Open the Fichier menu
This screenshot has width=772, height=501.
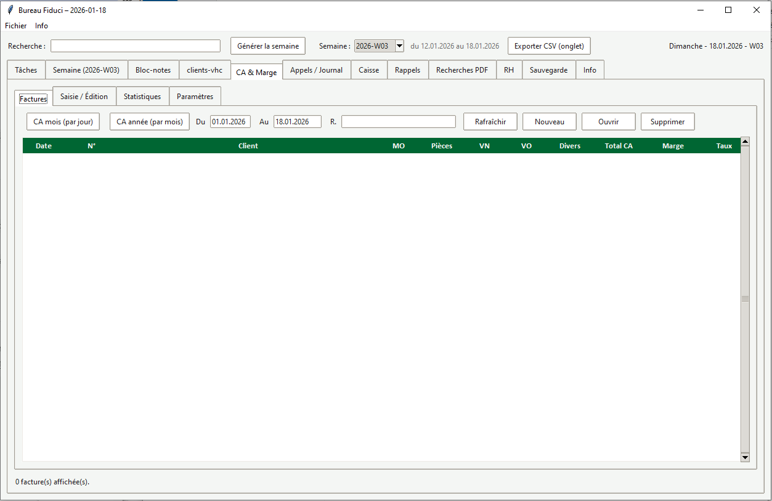click(x=15, y=26)
